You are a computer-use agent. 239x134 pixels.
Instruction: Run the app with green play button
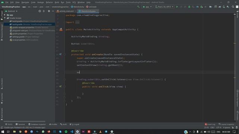click(x=177, y=7)
